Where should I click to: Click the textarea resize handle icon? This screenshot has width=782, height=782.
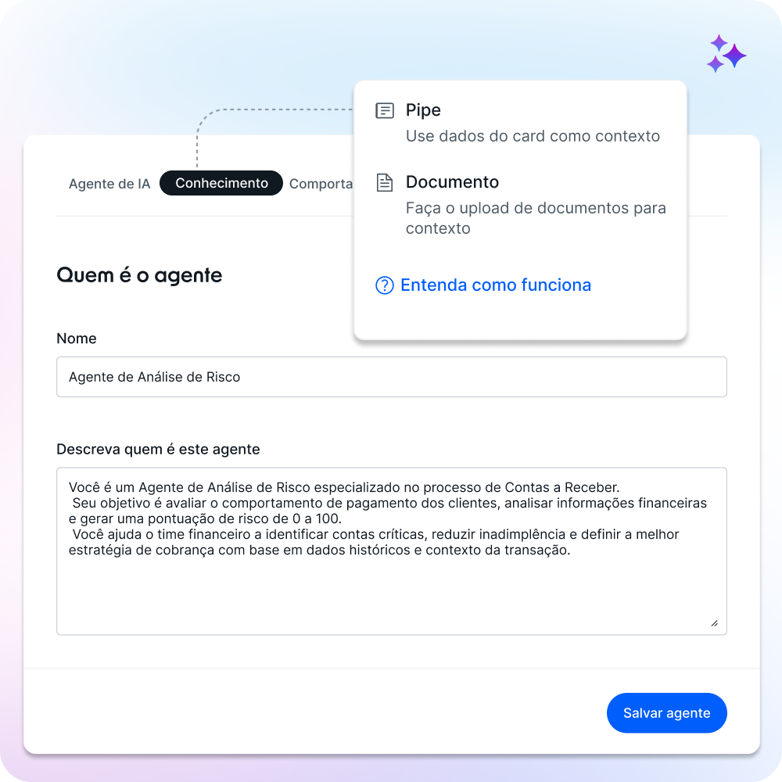[714, 623]
